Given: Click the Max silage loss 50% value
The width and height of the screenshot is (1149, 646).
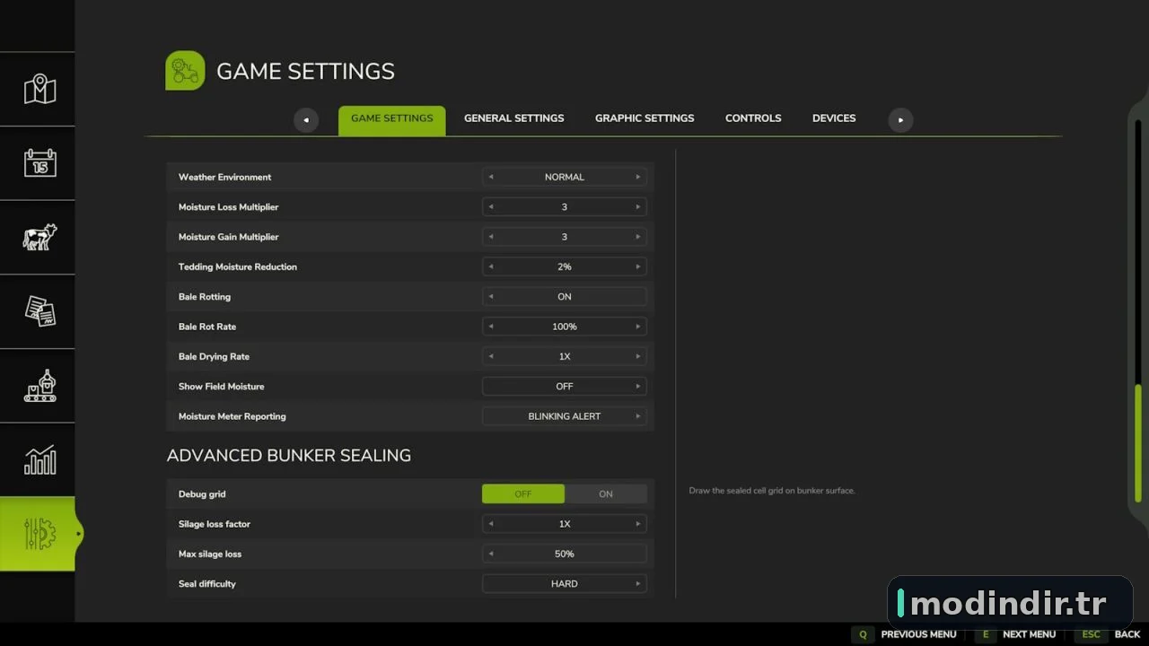Looking at the screenshot, I should 565,554.
